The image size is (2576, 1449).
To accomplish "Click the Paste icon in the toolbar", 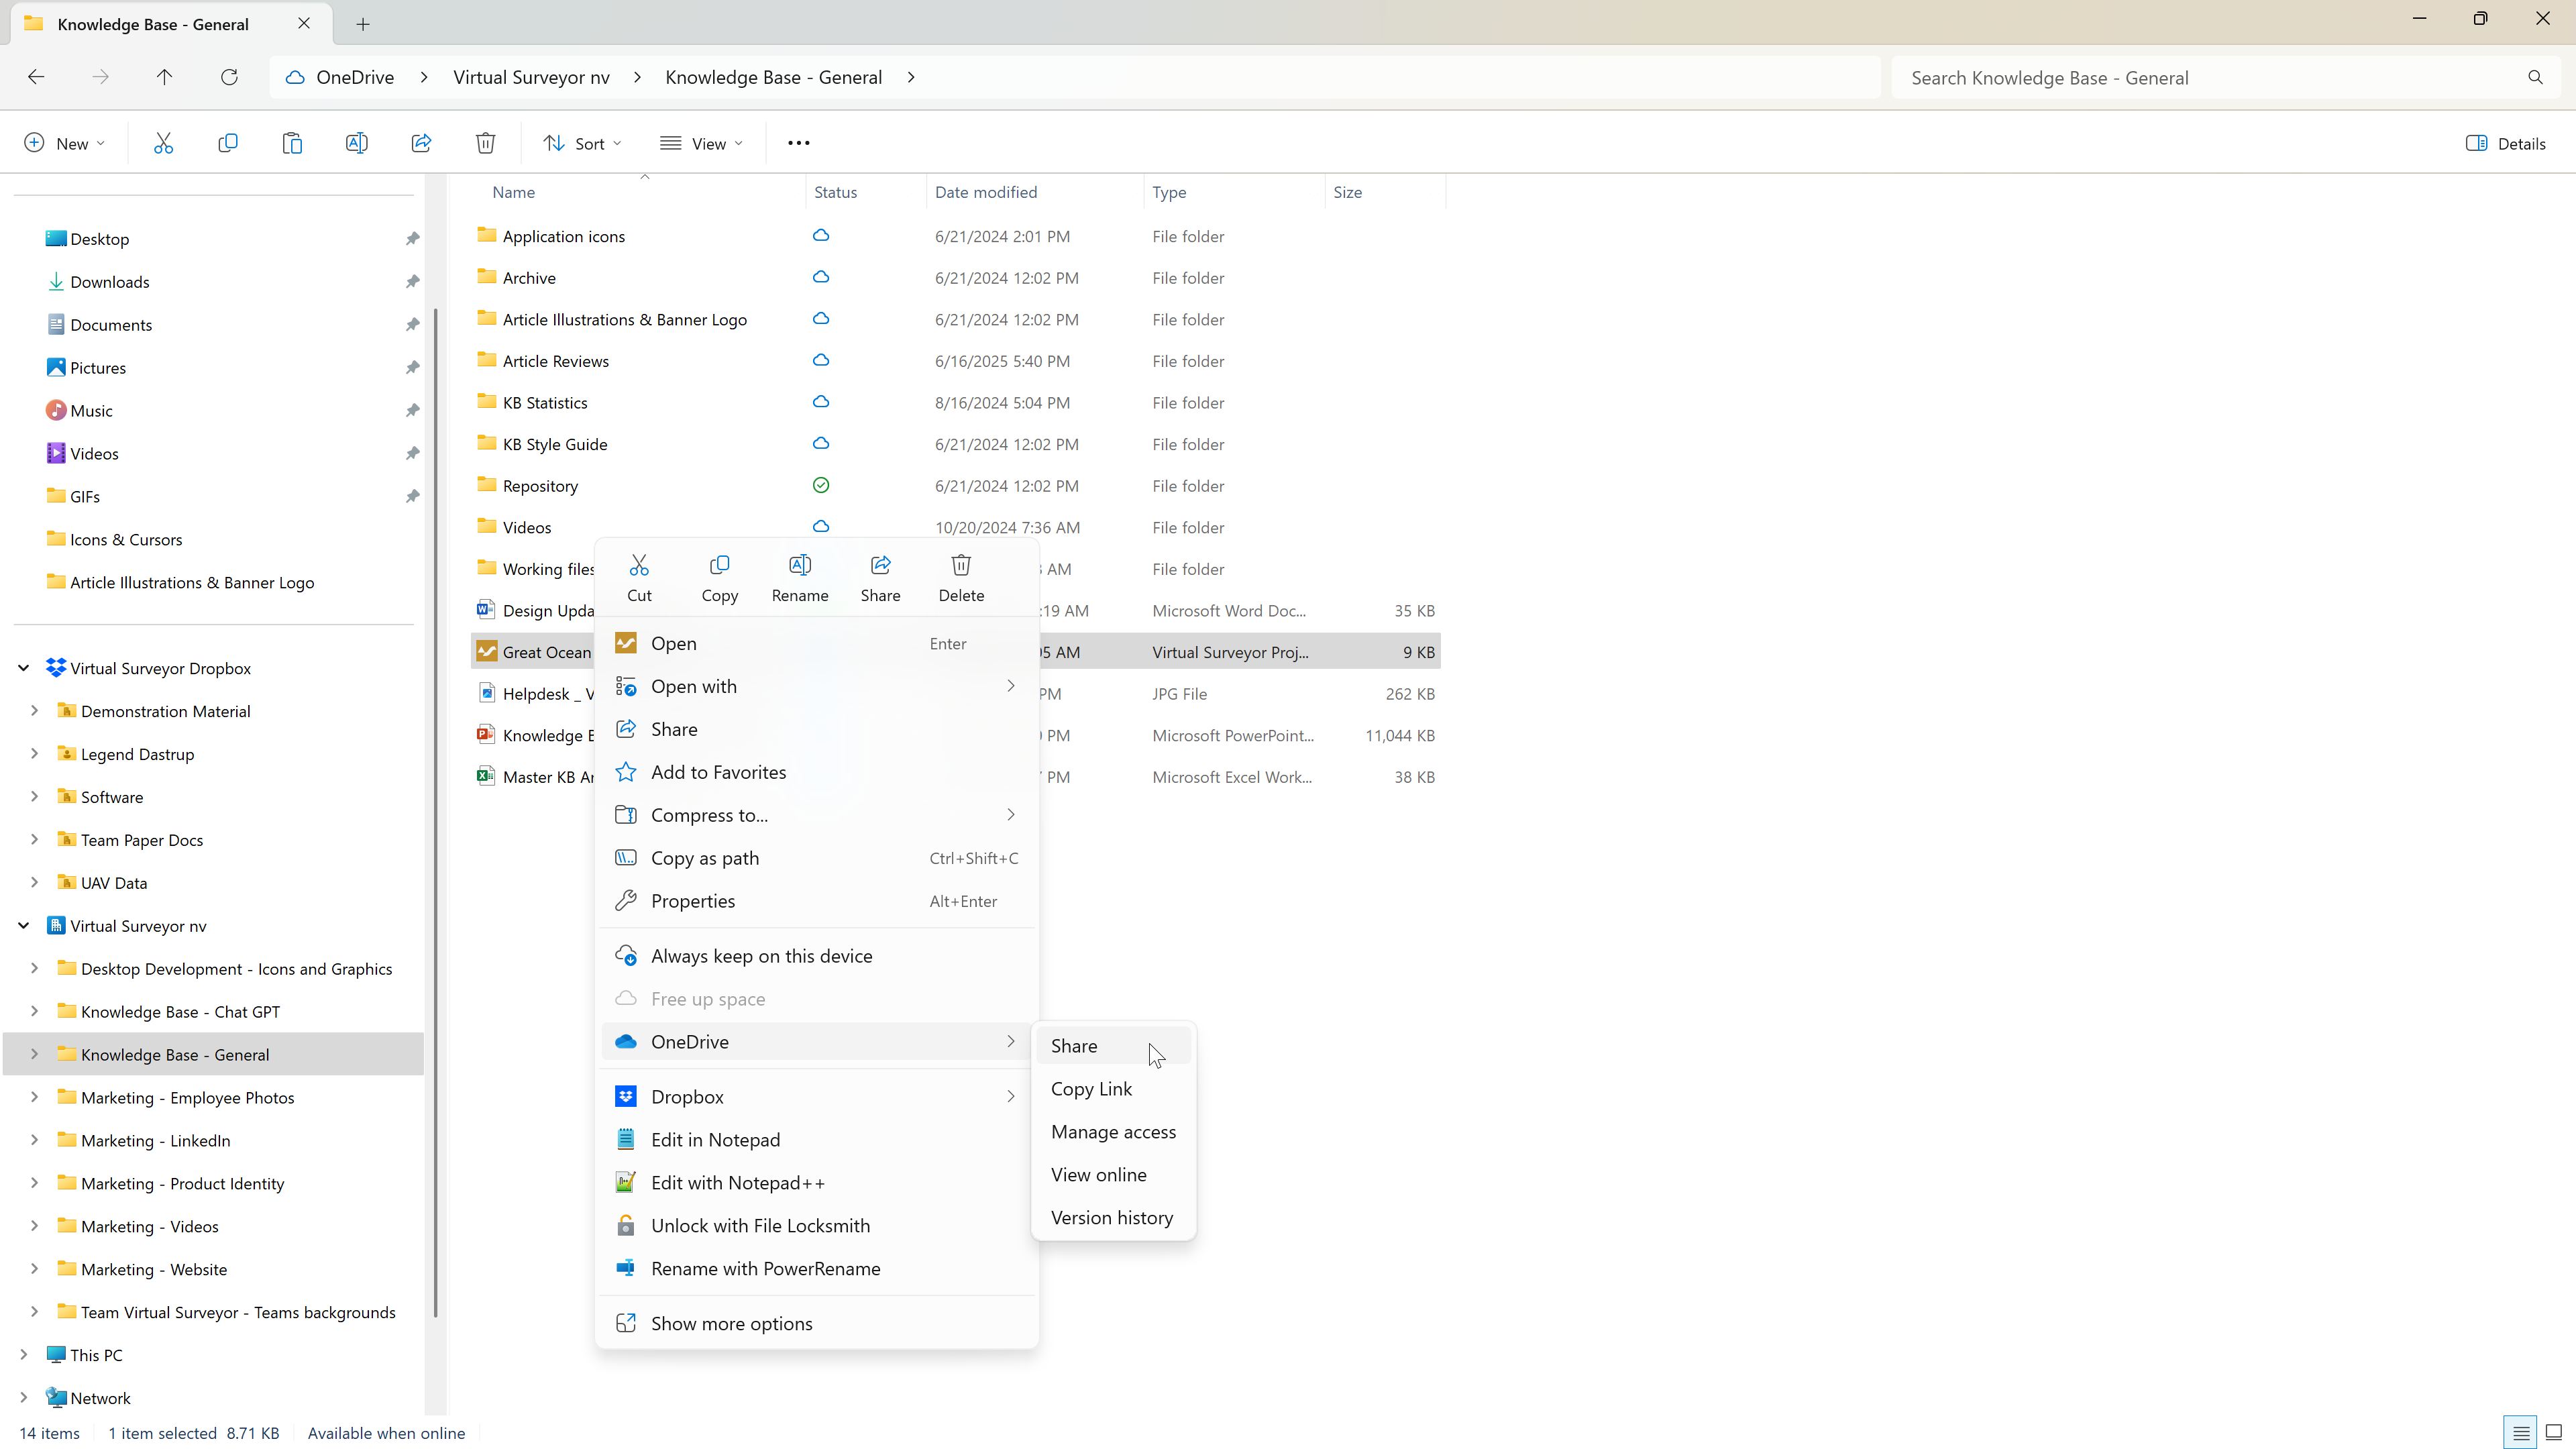I will coord(292,143).
